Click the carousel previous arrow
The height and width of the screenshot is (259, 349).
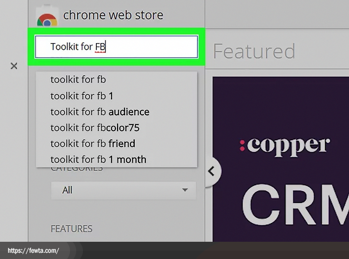pos(212,171)
